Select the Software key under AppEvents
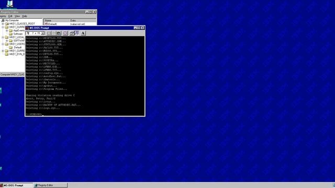Image resolution: width=335 pixels, height=188 pixels. [x=18, y=34]
